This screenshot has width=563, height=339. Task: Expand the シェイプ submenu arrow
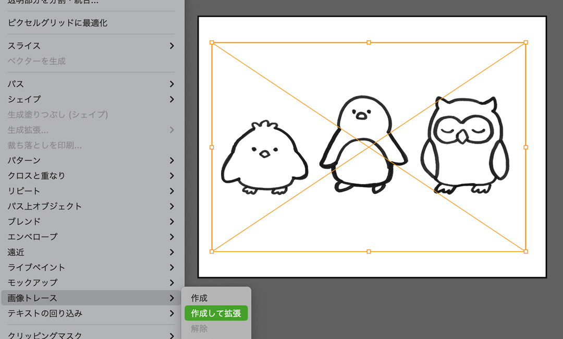172,99
